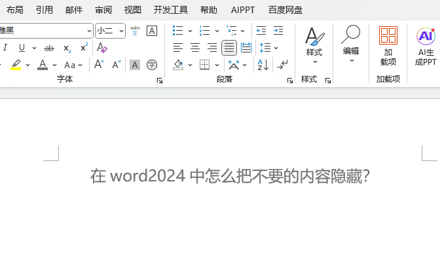This screenshot has width=440, height=260.
Task: Expand the bullet library dropdown arrow
Action: (x=190, y=31)
